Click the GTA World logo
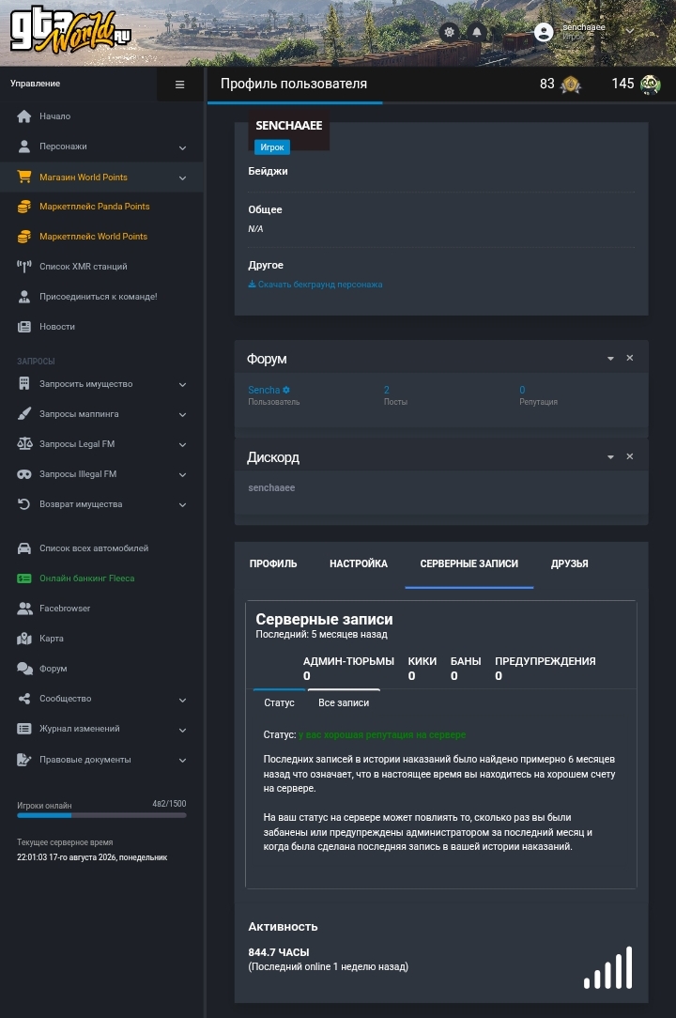This screenshot has height=1018, width=676. point(70,32)
